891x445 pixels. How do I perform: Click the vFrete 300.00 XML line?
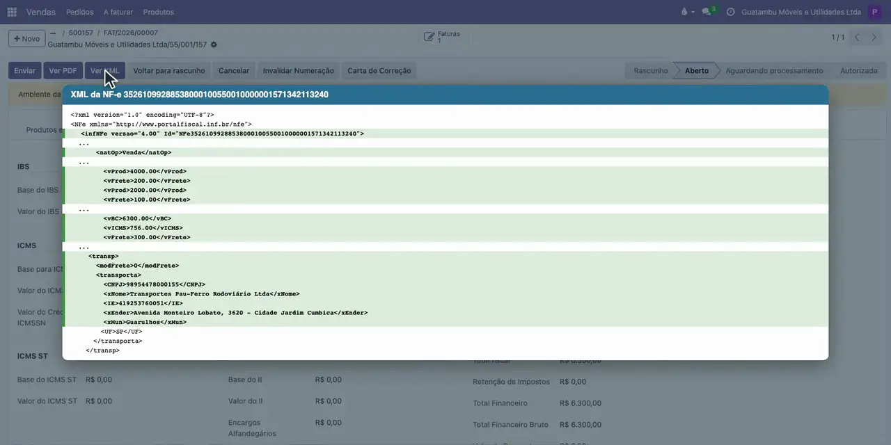point(146,237)
